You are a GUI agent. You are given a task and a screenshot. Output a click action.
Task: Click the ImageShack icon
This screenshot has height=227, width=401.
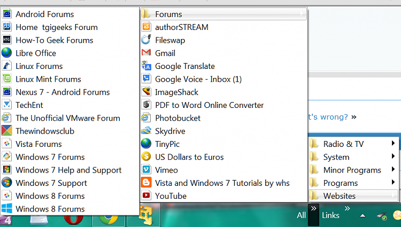(x=146, y=92)
